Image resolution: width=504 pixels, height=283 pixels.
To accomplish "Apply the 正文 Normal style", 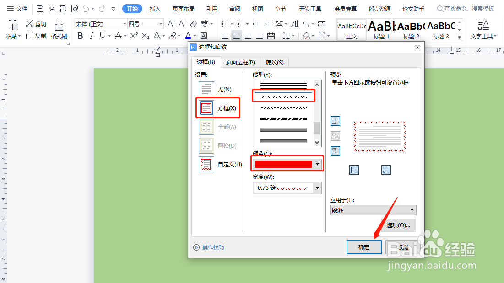I will (x=352, y=30).
